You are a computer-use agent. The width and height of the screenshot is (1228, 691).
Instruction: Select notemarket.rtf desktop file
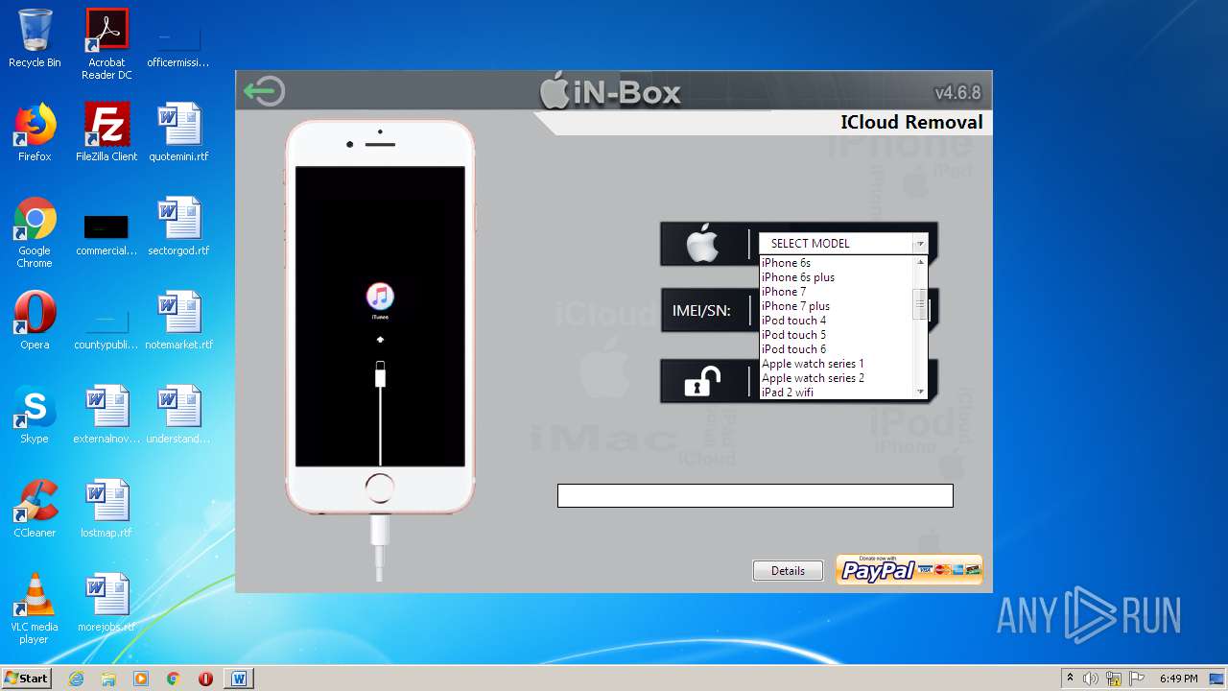[179, 321]
